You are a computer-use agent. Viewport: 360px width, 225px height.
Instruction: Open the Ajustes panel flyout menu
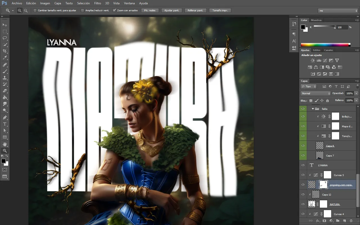[357, 50]
